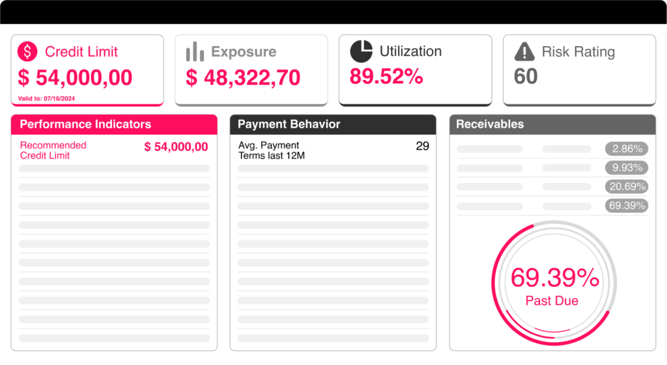Click the recommended $ 54,000,00 value in Performance Indicators

(176, 147)
